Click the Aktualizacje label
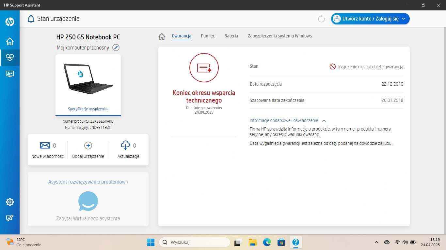This screenshot has height=250, width=446. point(128,156)
